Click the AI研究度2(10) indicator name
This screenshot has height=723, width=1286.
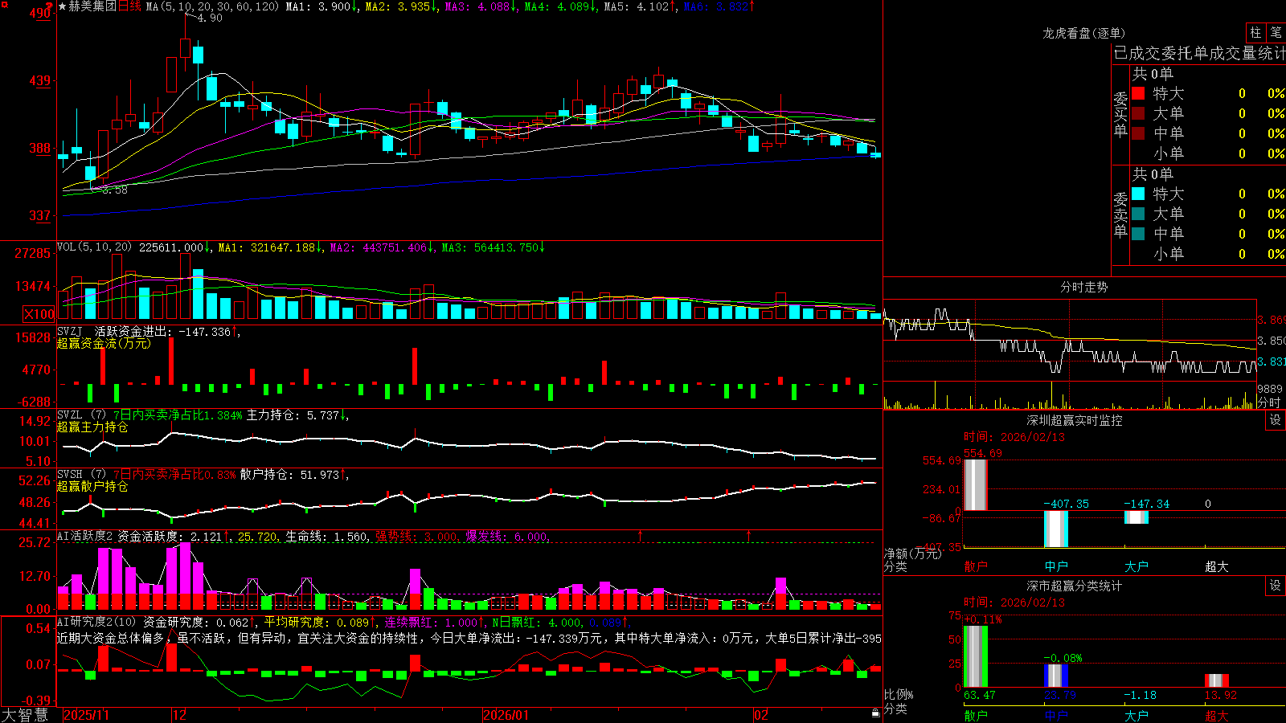coord(97,622)
